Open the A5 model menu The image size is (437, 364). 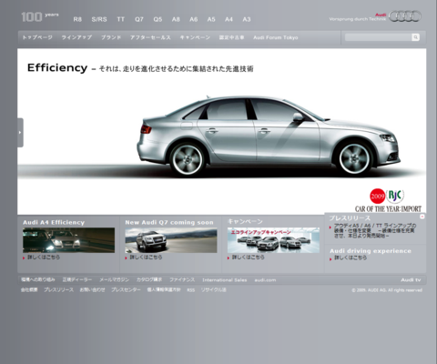point(211,19)
